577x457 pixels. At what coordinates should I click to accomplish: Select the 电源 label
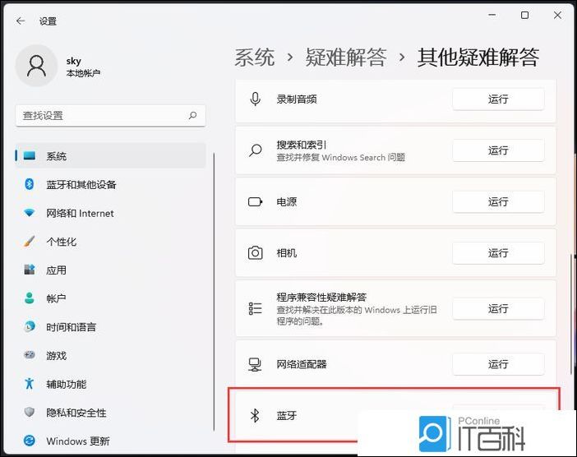click(x=287, y=201)
